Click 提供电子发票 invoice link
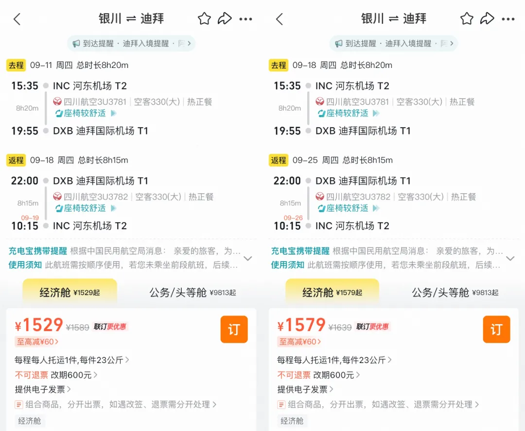The width and height of the screenshot is (525, 431). coord(38,389)
